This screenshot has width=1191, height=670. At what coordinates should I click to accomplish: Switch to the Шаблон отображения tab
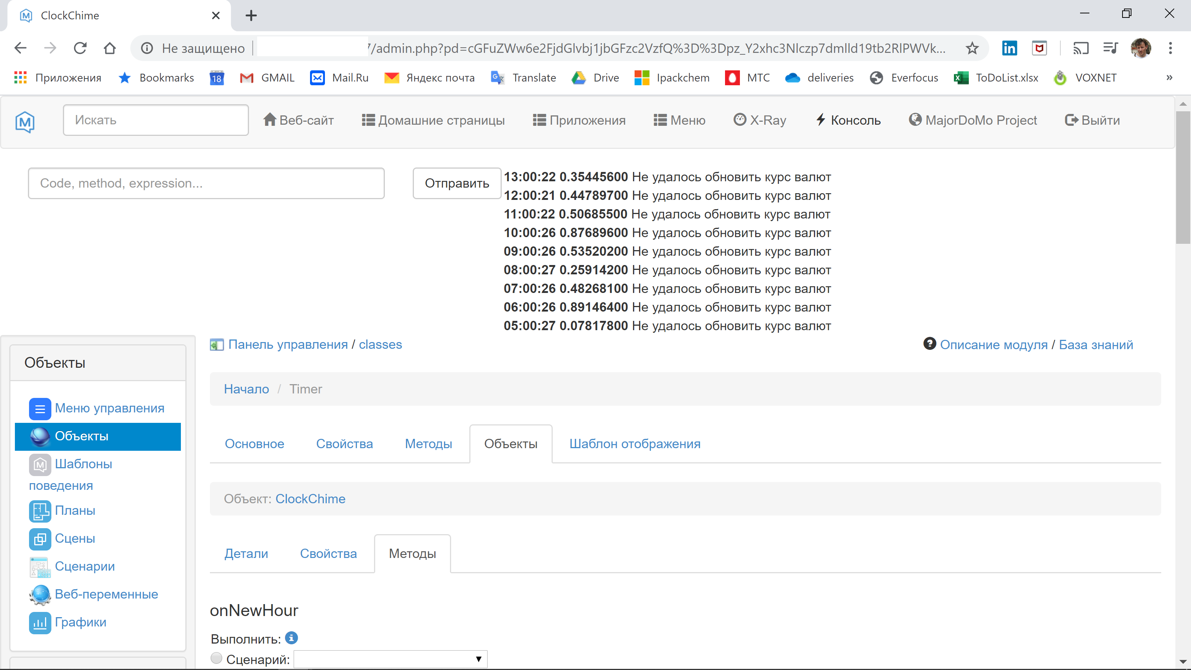(635, 443)
